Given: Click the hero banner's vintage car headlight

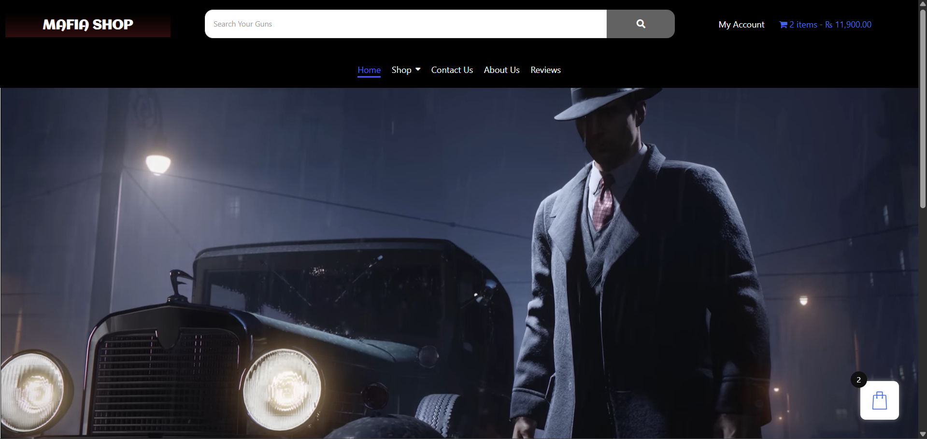Looking at the screenshot, I should (x=282, y=389).
